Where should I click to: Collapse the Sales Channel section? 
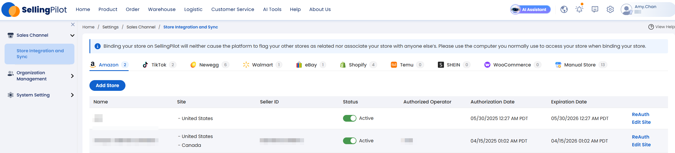(x=72, y=35)
